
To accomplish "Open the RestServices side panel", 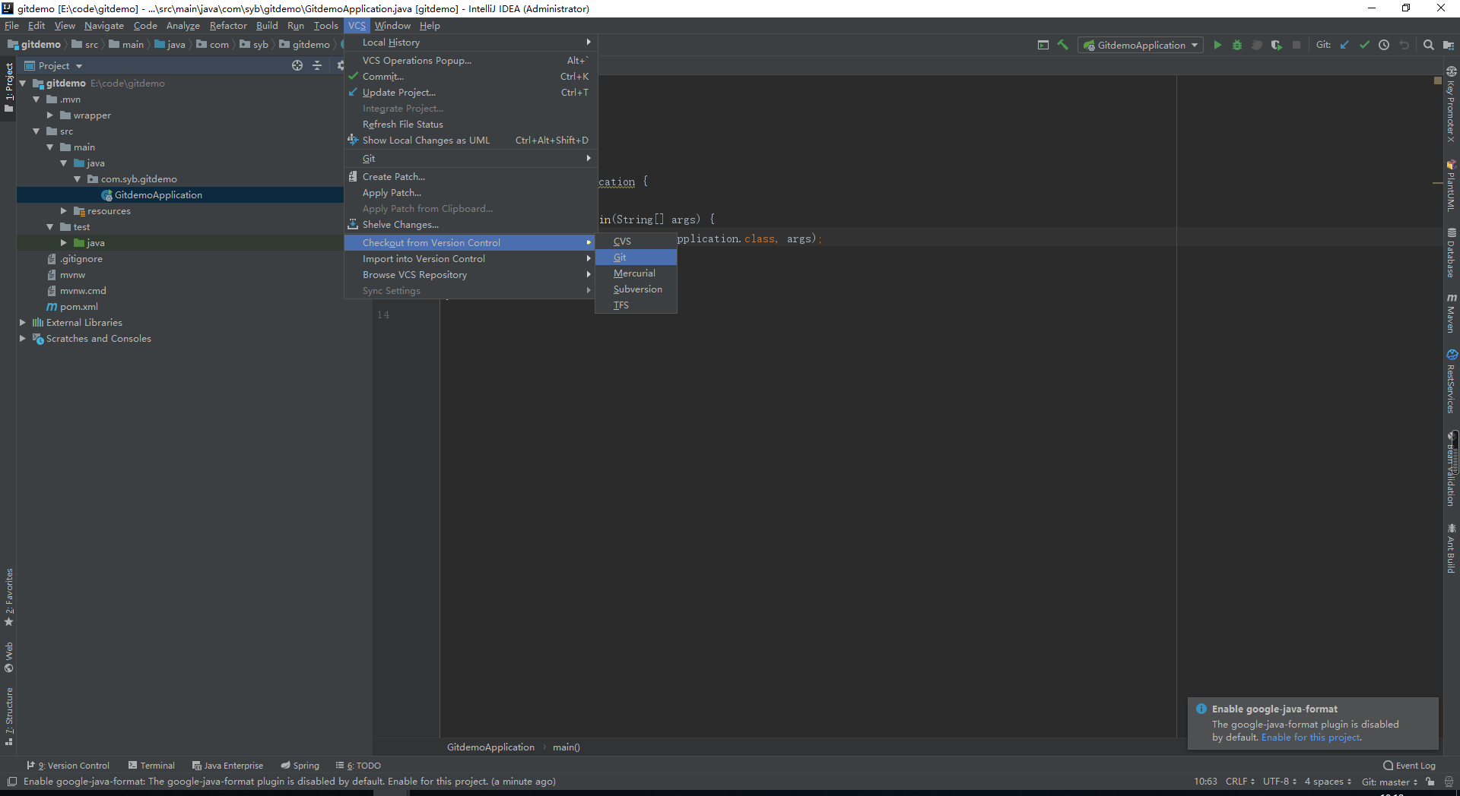I will pos(1452,381).
